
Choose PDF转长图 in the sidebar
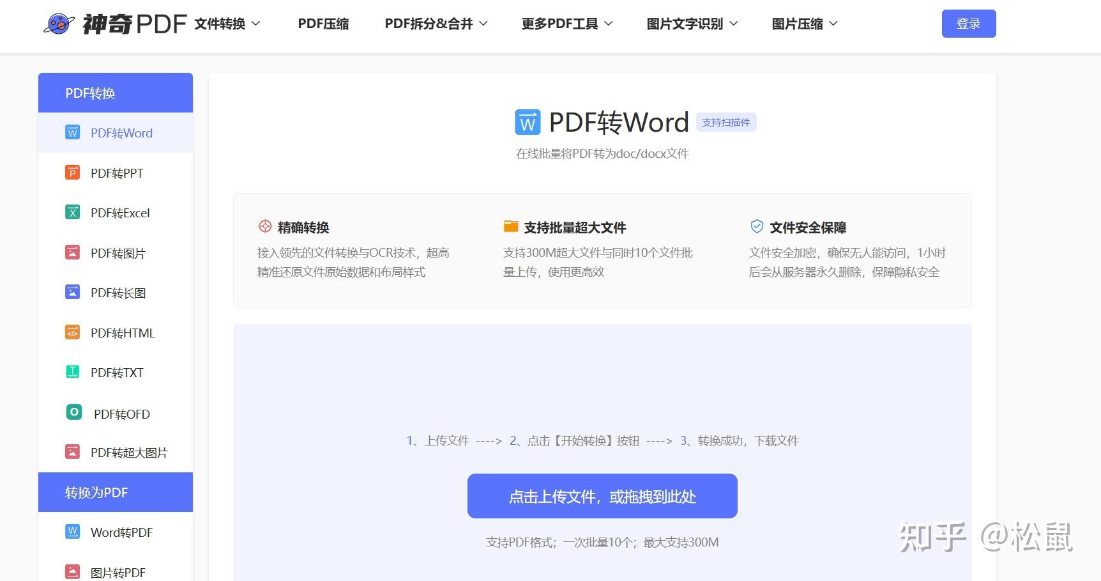click(116, 293)
